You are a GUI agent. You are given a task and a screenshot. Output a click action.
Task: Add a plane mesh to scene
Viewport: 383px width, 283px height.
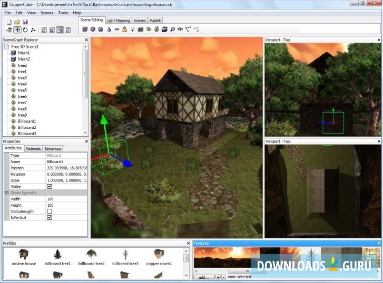(x=117, y=29)
